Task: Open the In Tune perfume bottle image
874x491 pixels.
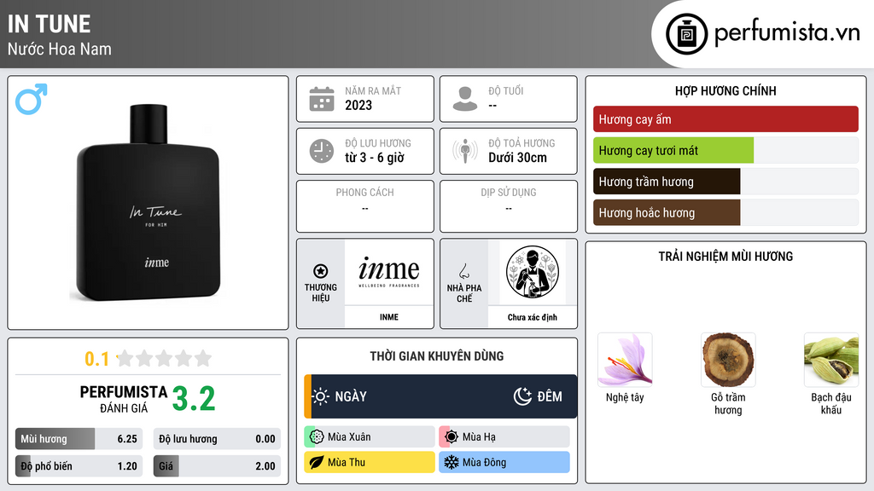Action: (148, 203)
